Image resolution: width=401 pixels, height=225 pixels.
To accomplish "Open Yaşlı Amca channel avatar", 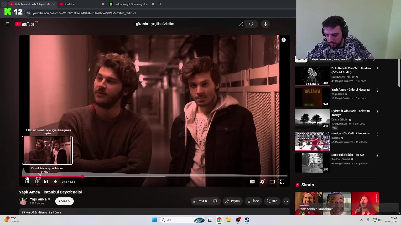I will point(23,201).
